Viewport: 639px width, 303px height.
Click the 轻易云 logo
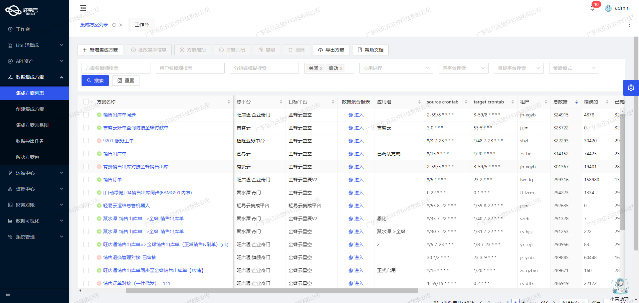coord(22,11)
